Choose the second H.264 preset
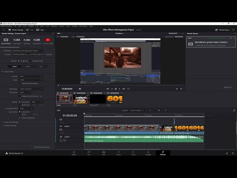 pyautogui.click(x=27, y=41)
